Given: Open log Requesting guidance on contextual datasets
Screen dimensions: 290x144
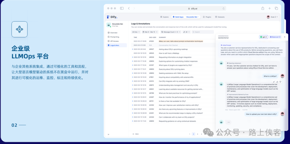Looking at the screenshot, I should [173, 121].
